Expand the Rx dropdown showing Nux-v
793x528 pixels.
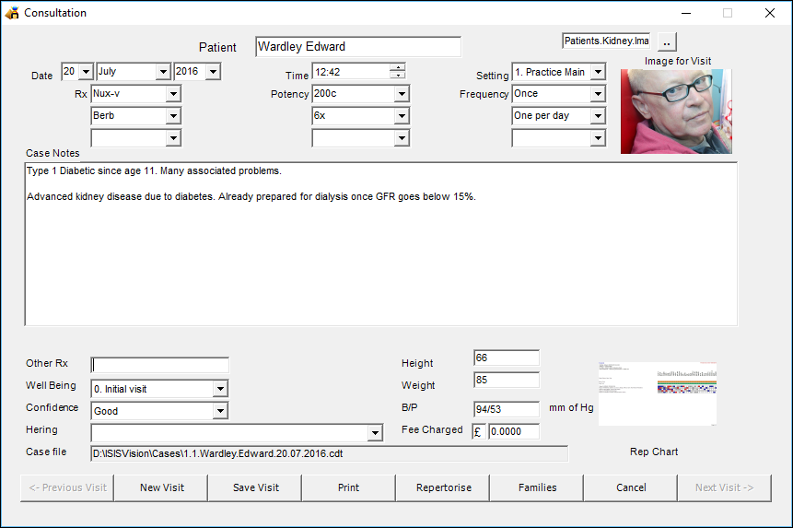pyautogui.click(x=173, y=94)
